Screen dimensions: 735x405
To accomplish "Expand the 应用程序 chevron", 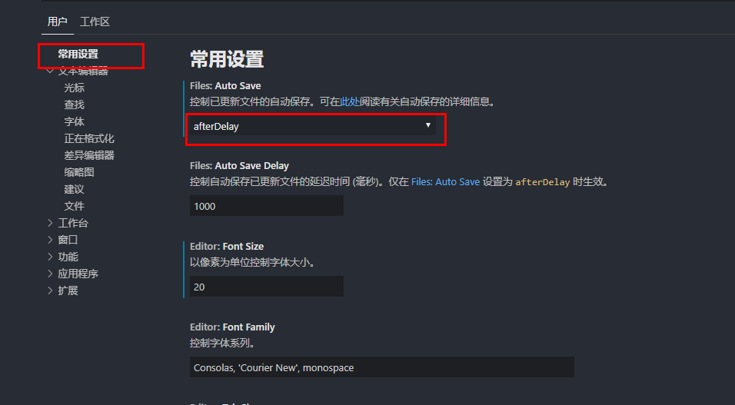I will click(50, 274).
